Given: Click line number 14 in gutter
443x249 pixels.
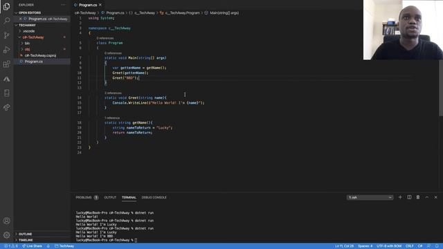Looking at the screenshot, I should tap(80, 98).
